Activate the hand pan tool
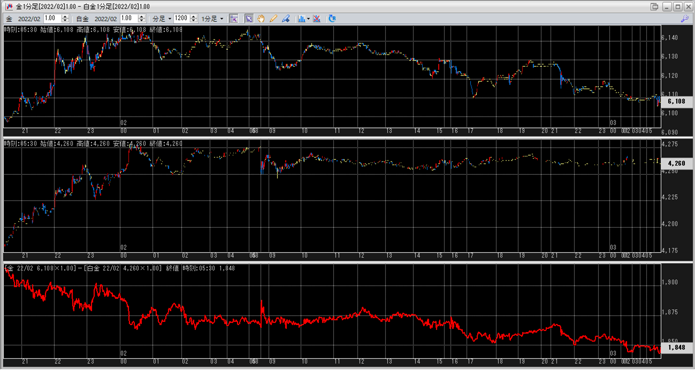The height and width of the screenshot is (370, 695). point(261,18)
